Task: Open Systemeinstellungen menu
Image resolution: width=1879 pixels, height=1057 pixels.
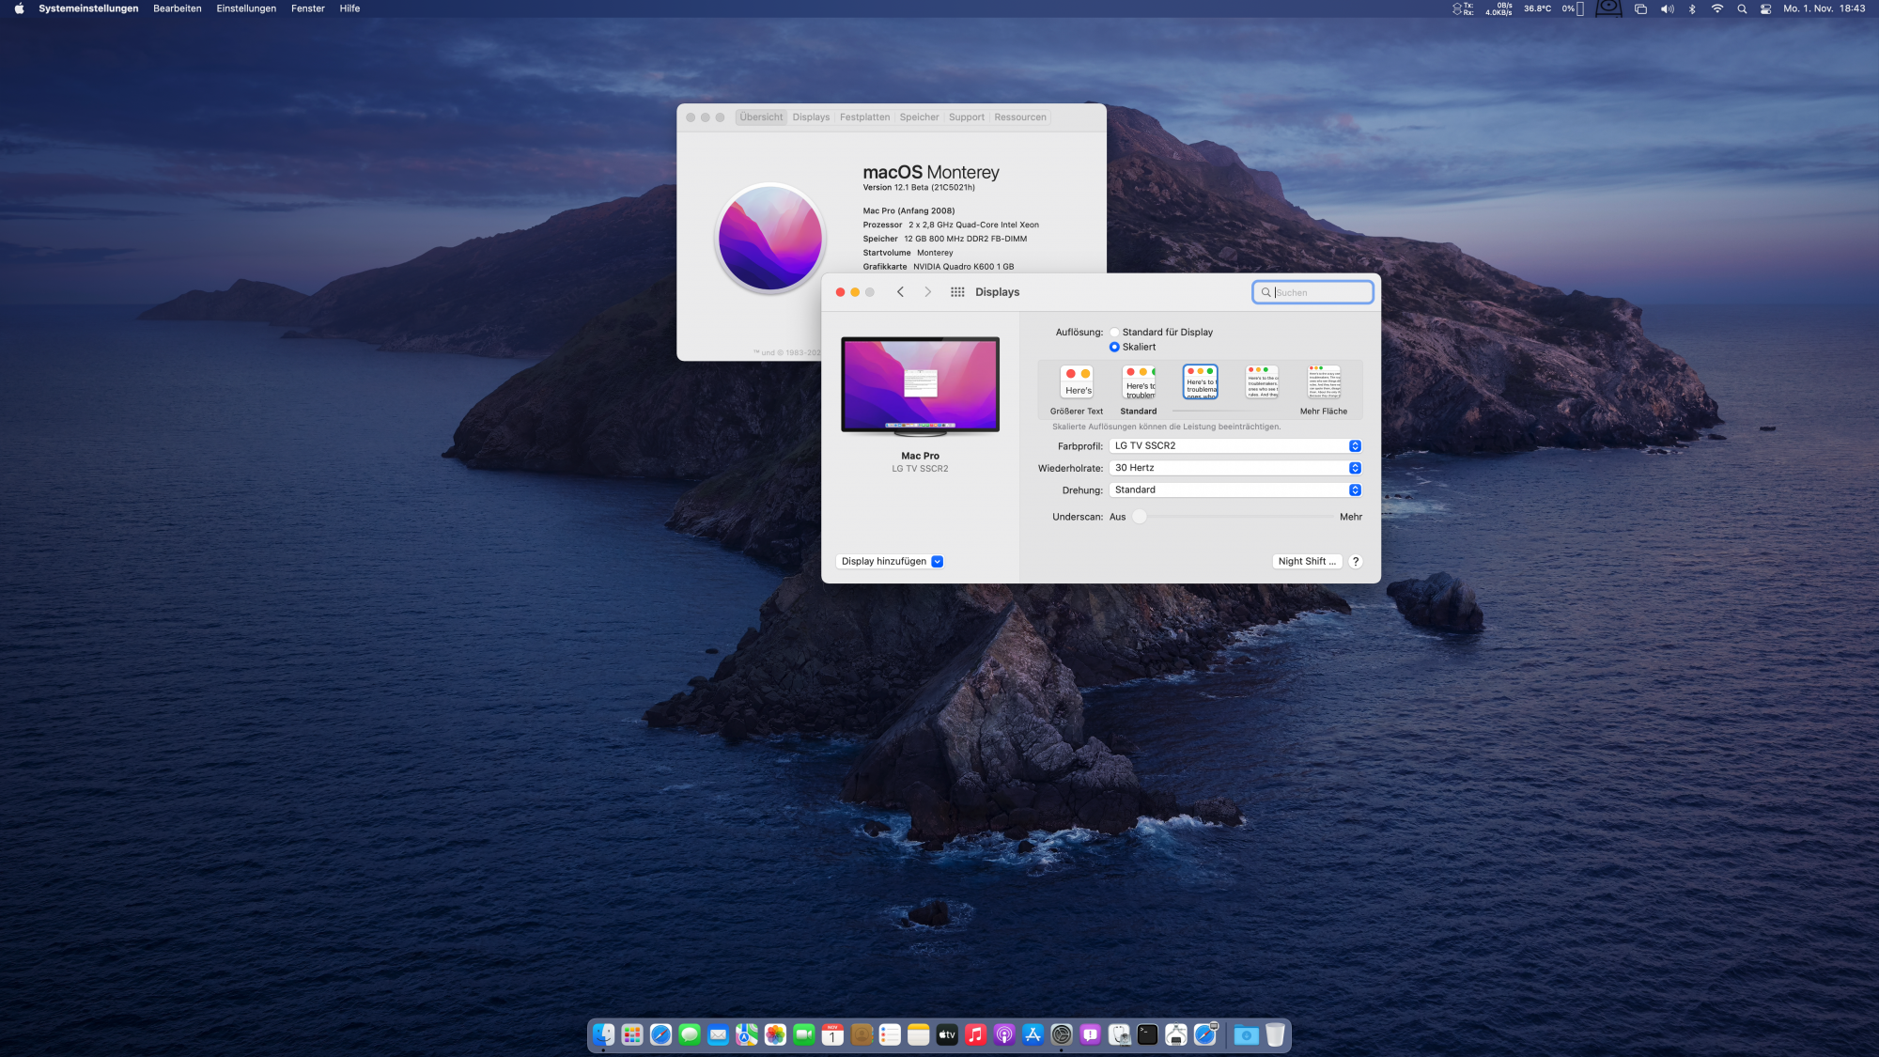Action: [88, 8]
